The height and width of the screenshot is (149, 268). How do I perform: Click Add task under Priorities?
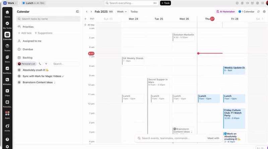click(x=25, y=33)
